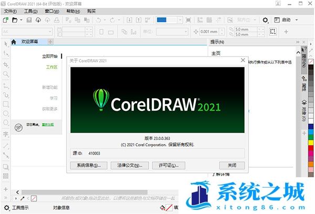Click the horizontal scrollbar left arrow
Viewport: 315px width, 214px height.
[17, 192]
